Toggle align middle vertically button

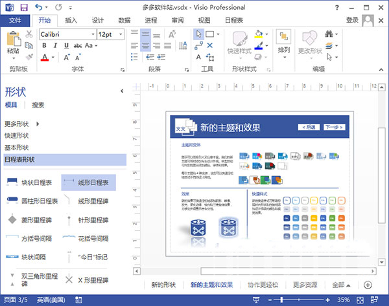click(x=146, y=34)
